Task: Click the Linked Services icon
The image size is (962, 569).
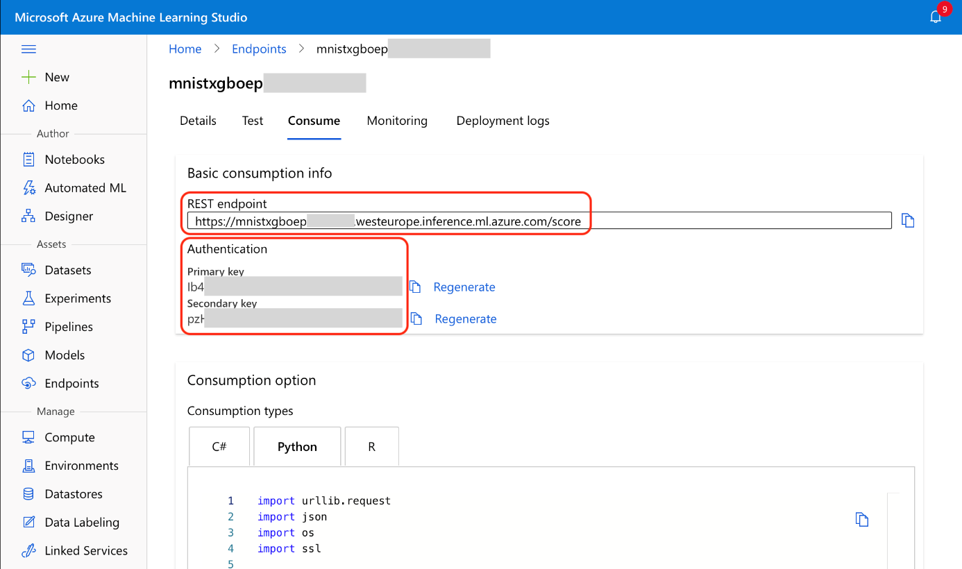Action: coord(28,551)
